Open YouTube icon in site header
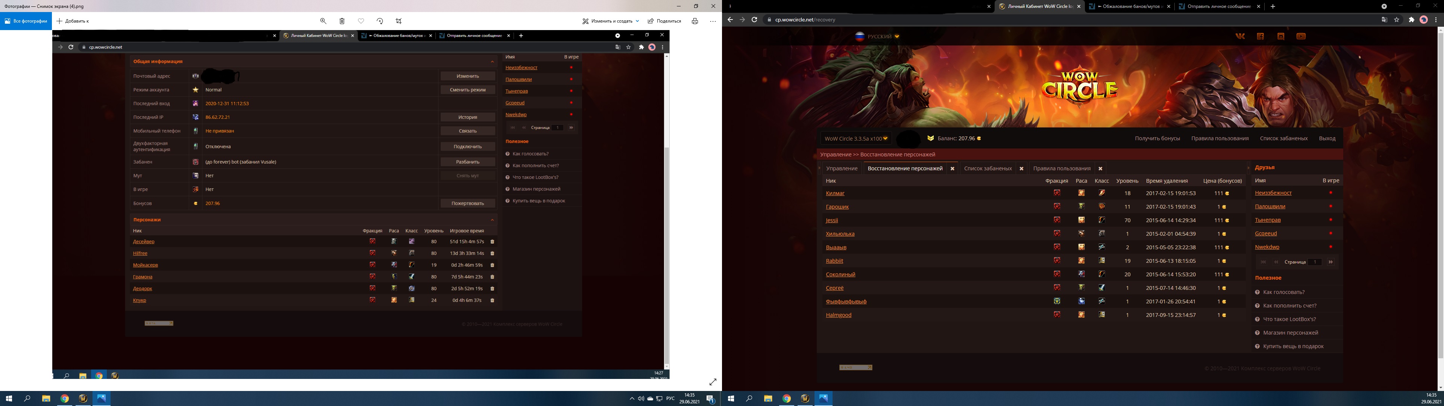 click(1301, 36)
